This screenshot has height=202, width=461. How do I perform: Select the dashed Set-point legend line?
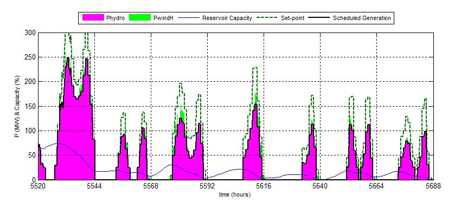pos(267,18)
